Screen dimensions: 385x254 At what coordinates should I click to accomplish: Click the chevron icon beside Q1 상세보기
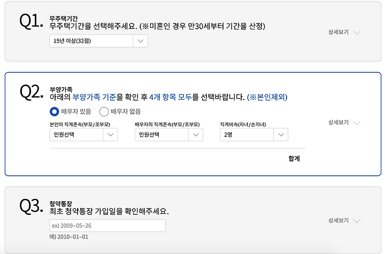[x=357, y=33]
